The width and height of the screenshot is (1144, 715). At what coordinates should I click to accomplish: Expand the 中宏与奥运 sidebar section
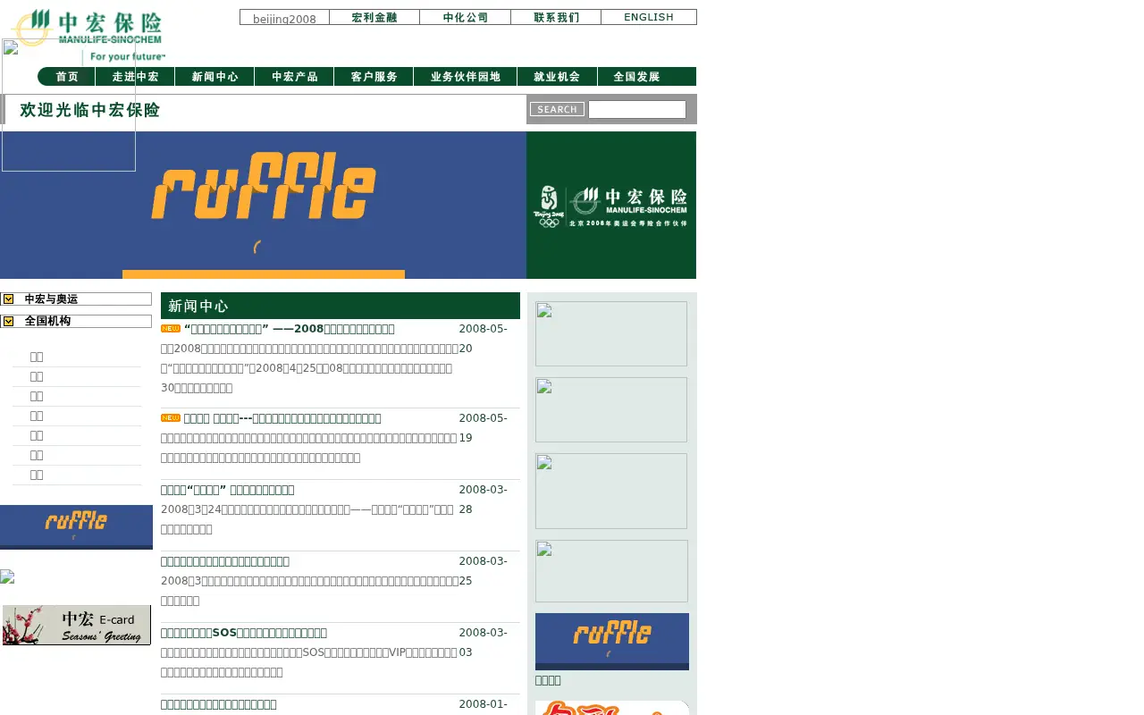click(76, 299)
